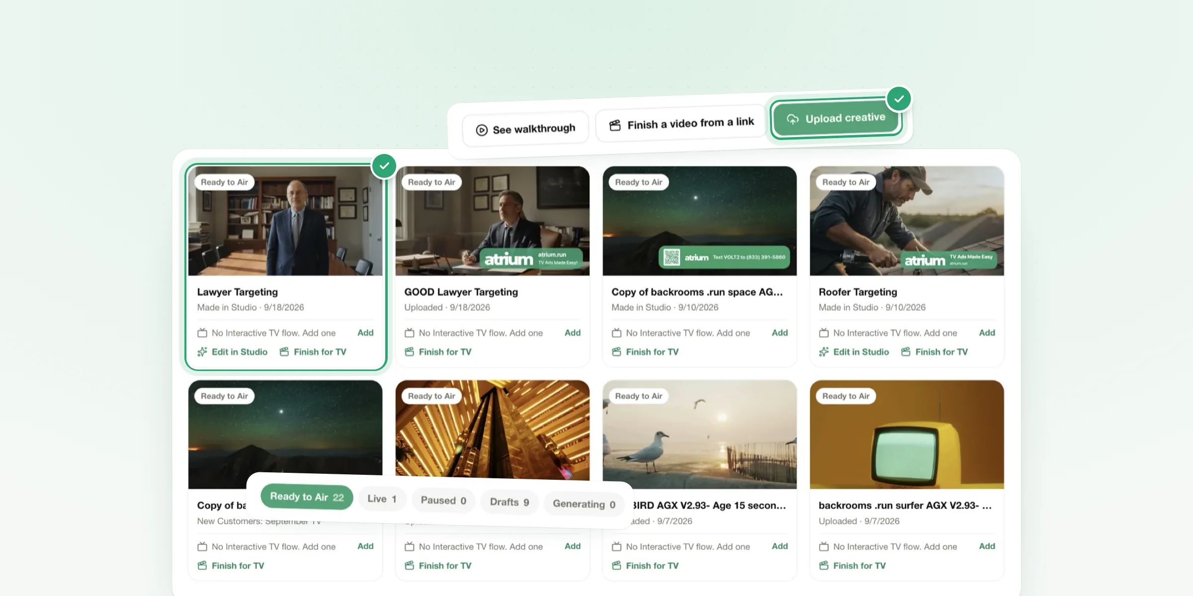Show the Paused 0 filter tab
This screenshot has width=1193, height=596.
click(x=443, y=500)
